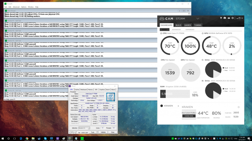Select the BASIC dashboard view in CAM
This screenshot has width=252, height=141.
[164, 29]
